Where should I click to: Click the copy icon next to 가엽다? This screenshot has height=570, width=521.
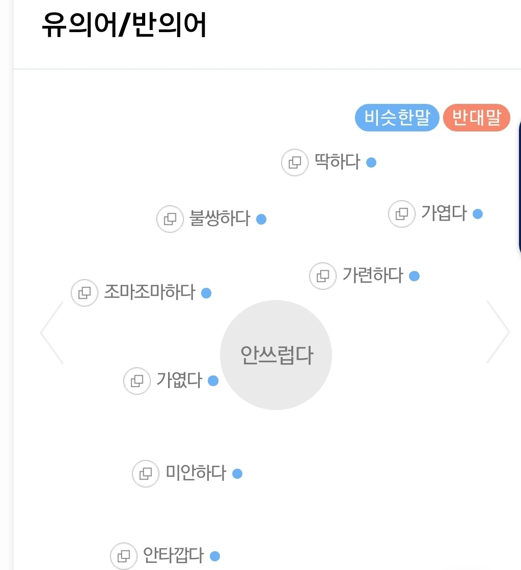point(402,213)
